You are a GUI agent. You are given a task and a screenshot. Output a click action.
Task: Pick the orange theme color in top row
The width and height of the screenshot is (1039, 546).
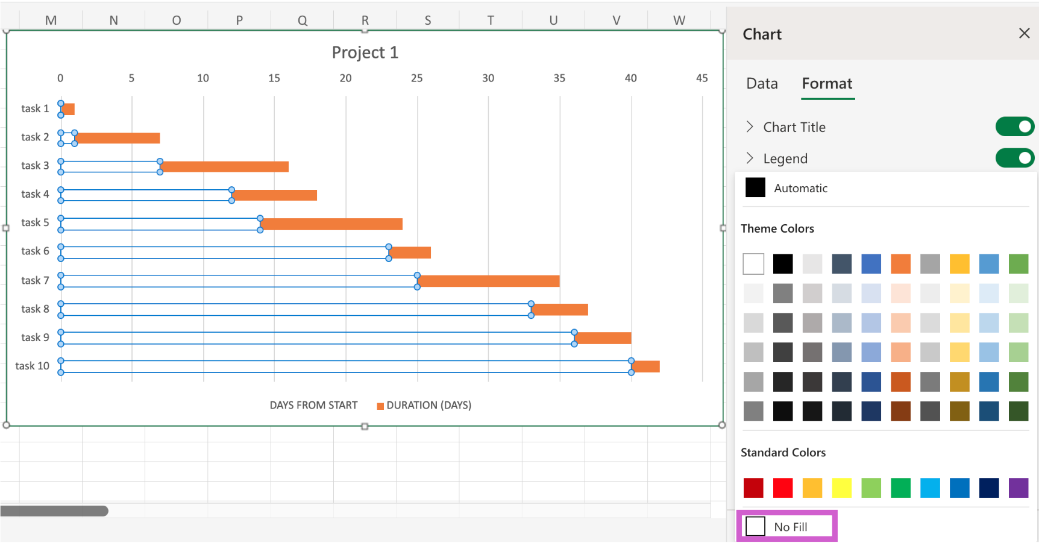pyautogui.click(x=900, y=264)
